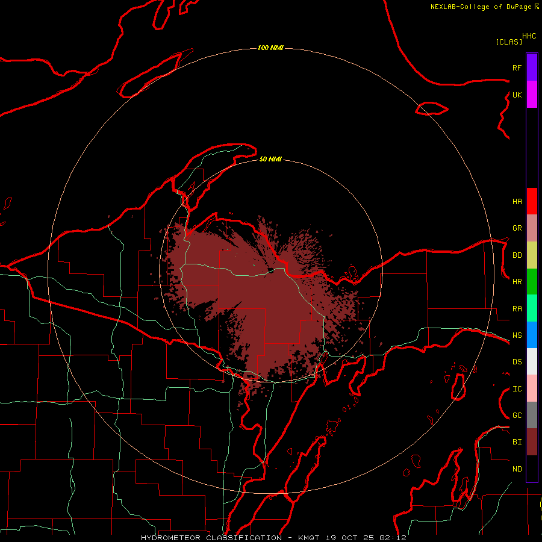The height and width of the screenshot is (542, 542).
Task: Click the "ND" legend label
Action: (517, 469)
